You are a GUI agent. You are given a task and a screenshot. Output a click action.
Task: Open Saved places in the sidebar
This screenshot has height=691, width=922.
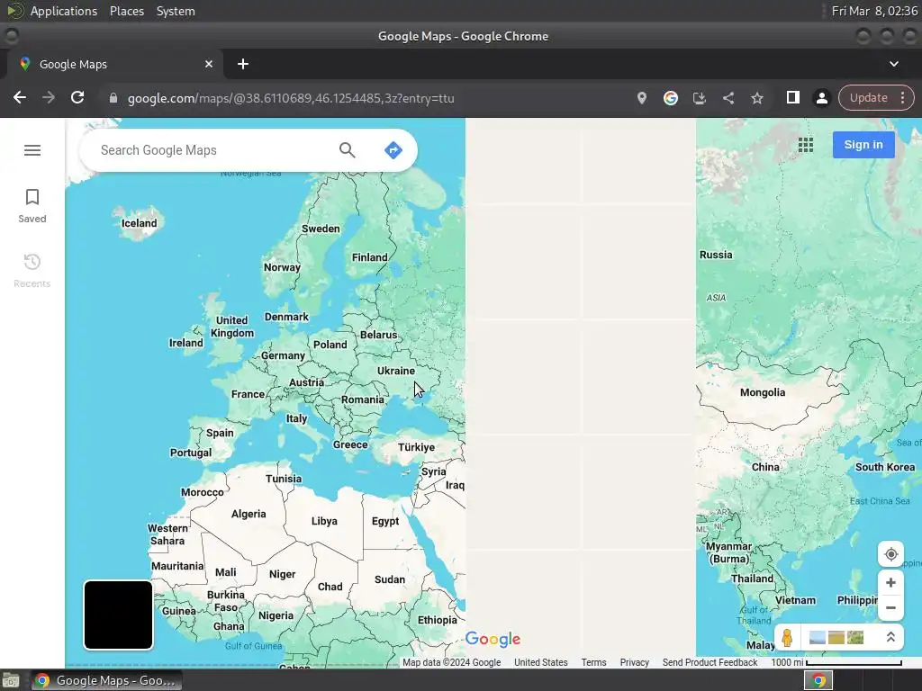(x=32, y=206)
